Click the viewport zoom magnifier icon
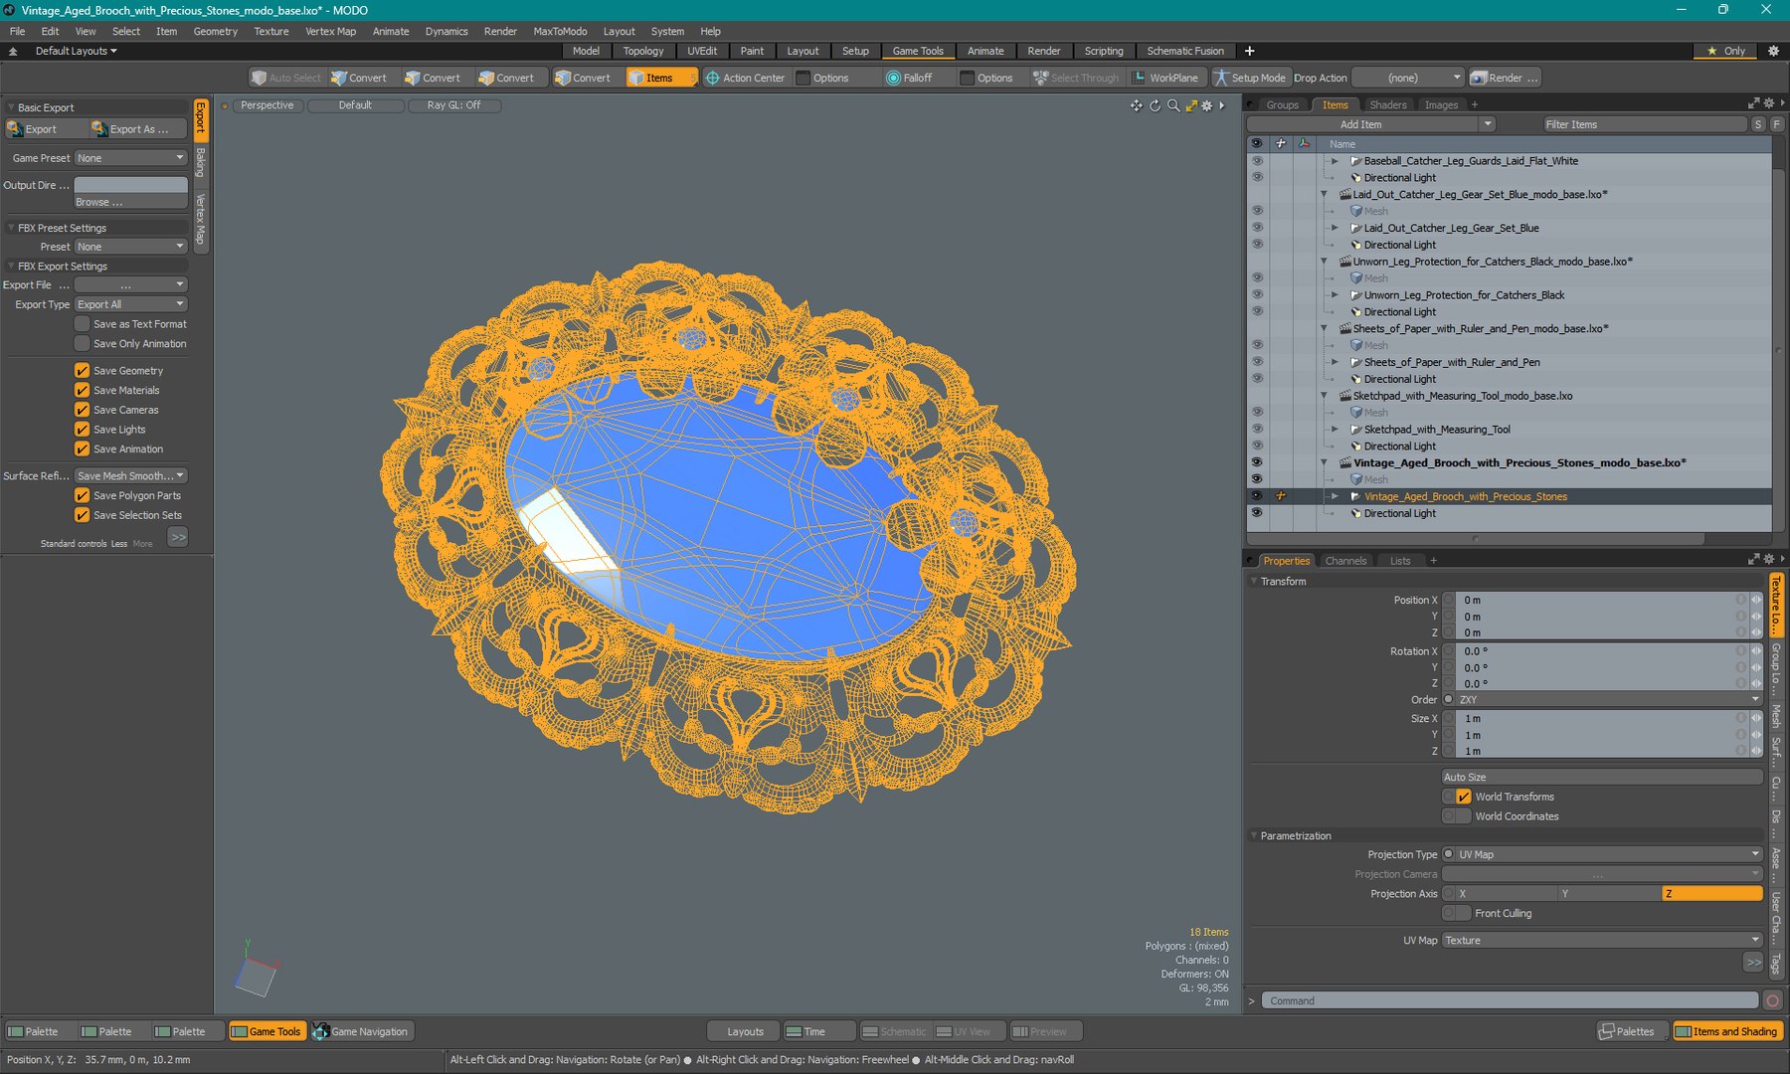Viewport: 1790px width, 1074px height. tap(1173, 105)
